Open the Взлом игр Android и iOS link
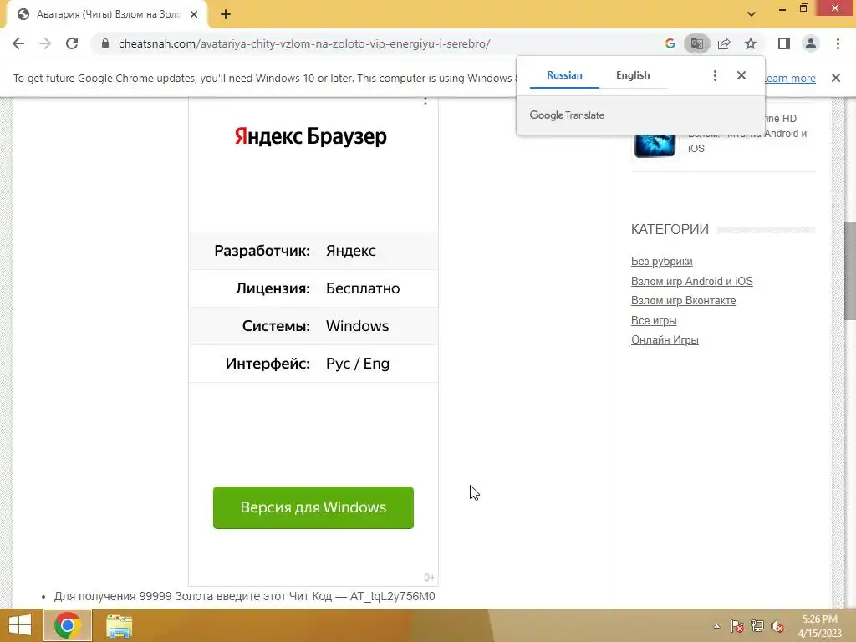Viewport: 856px width, 642px height. point(691,281)
